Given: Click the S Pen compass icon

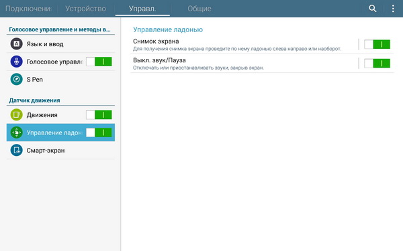Looking at the screenshot, I should coord(16,80).
